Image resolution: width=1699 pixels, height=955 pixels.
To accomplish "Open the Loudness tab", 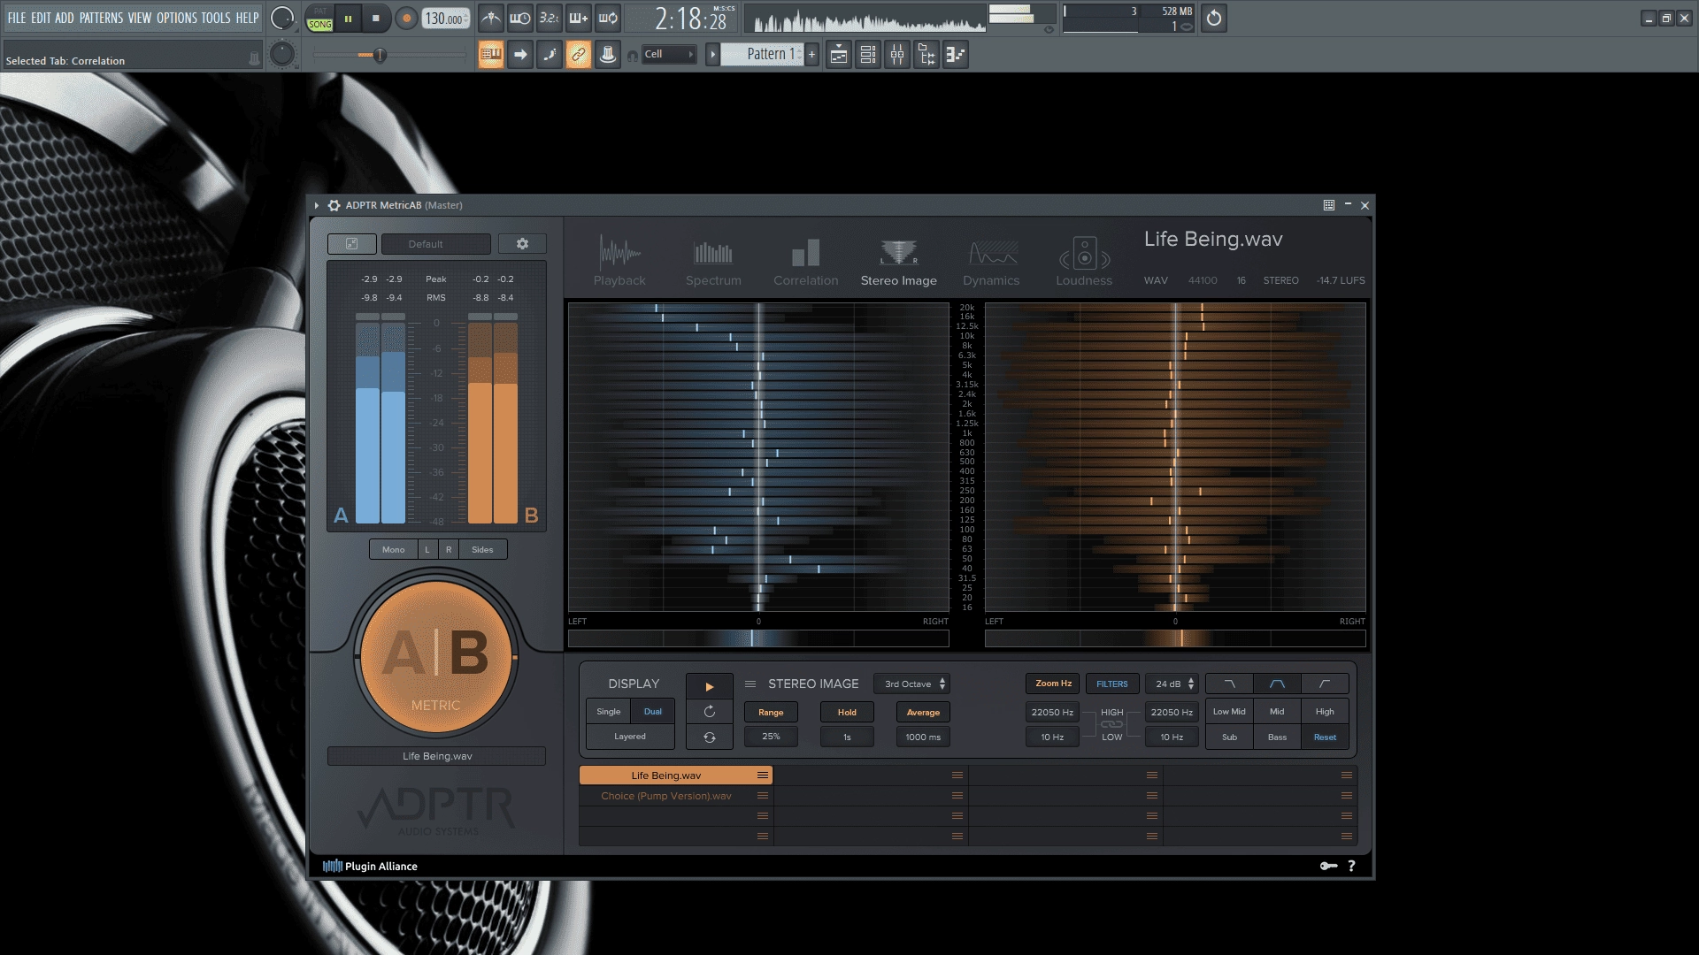I will tap(1084, 261).
